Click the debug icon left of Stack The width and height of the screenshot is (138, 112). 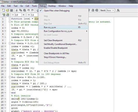coord(93,10)
